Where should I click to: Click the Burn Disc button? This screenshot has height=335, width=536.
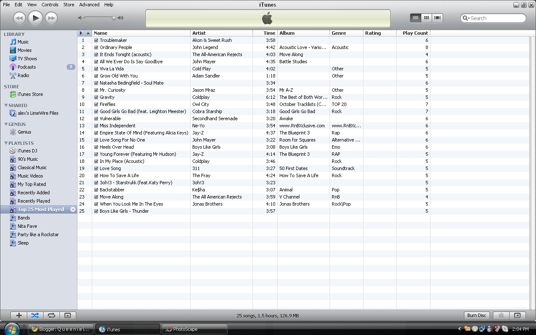(x=477, y=315)
